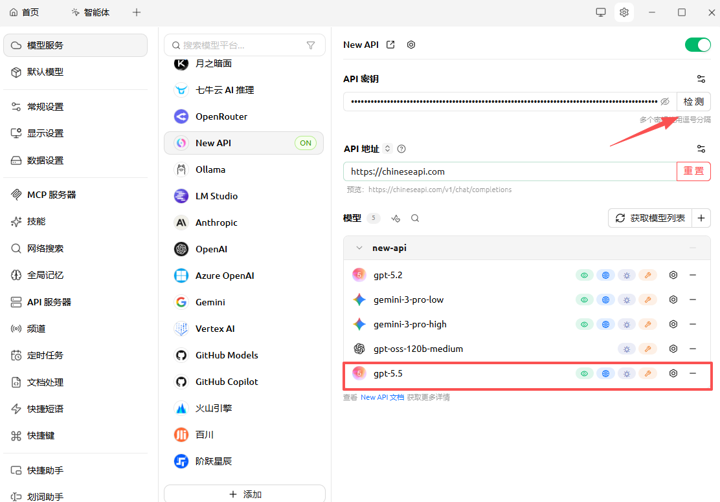Screen dimensions: 720x502
Task: Toggle API address format selector arrows
Action: (388, 149)
